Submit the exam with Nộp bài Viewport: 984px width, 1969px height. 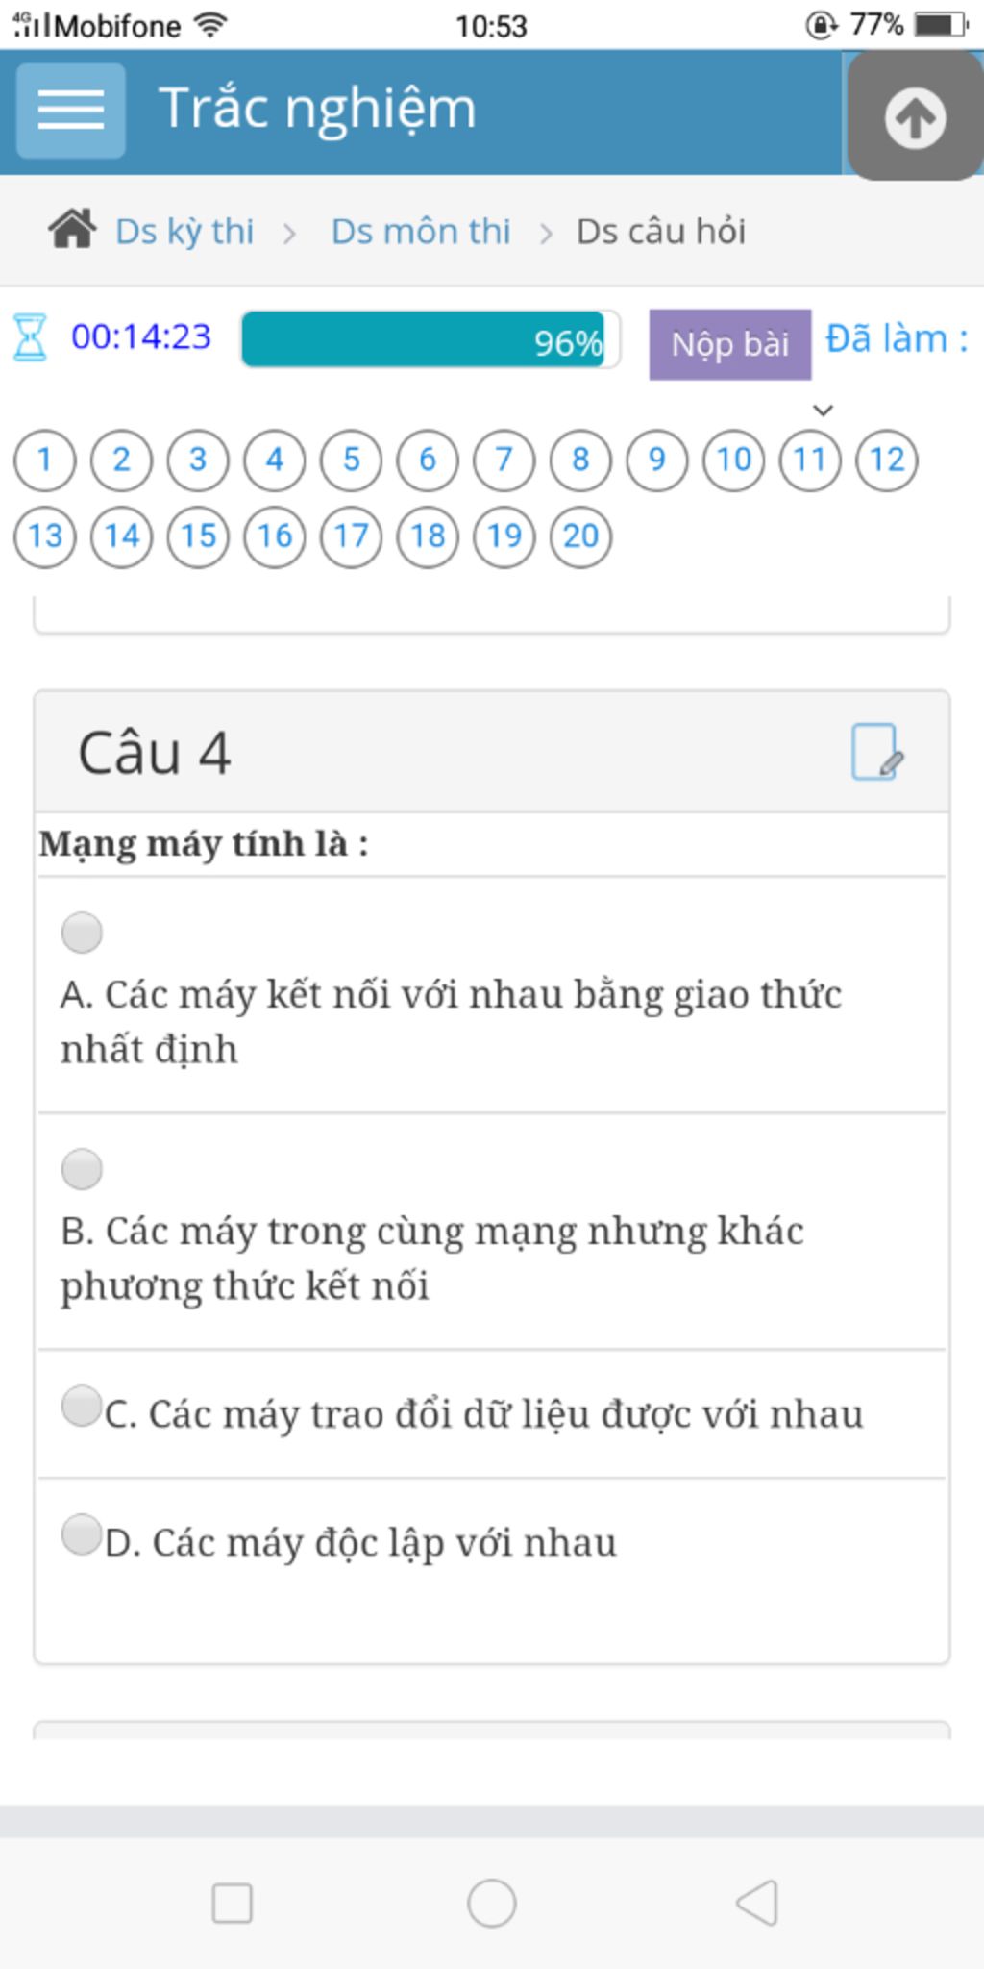729,344
